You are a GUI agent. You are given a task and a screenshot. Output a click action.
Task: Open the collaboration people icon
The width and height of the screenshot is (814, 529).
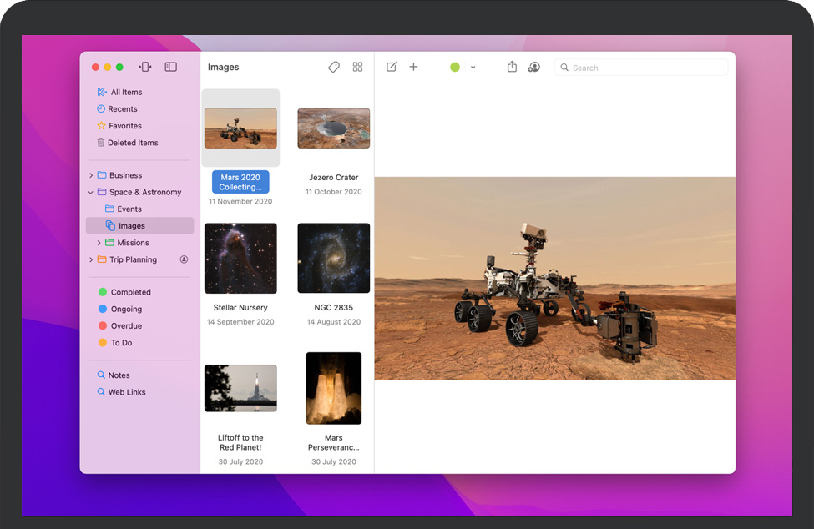click(x=534, y=67)
